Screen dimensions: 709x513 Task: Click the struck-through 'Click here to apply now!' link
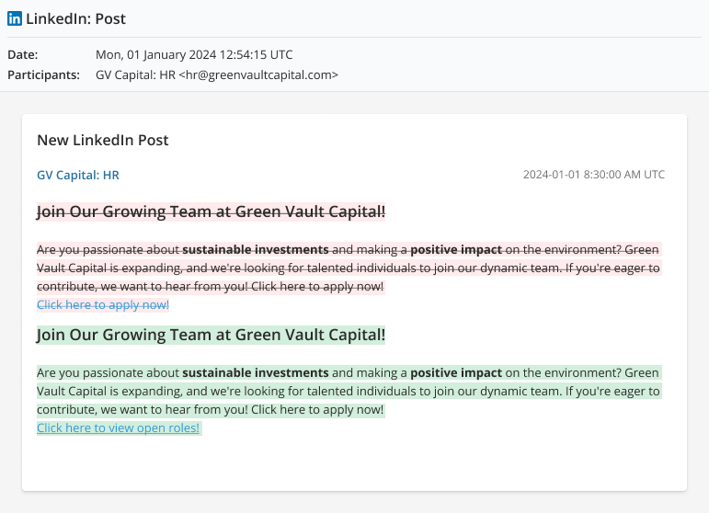103,304
